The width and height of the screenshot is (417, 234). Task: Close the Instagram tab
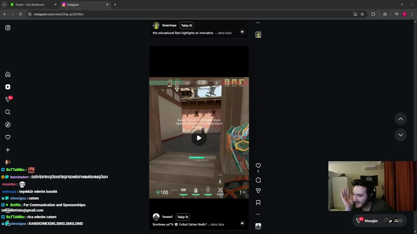click(x=107, y=5)
